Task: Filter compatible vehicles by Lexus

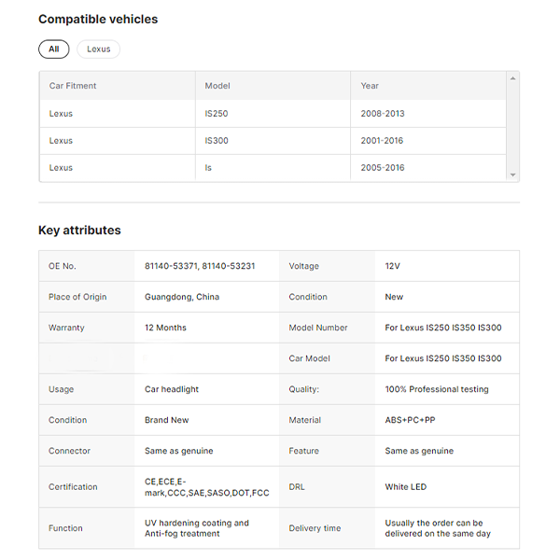Action: (x=98, y=49)
